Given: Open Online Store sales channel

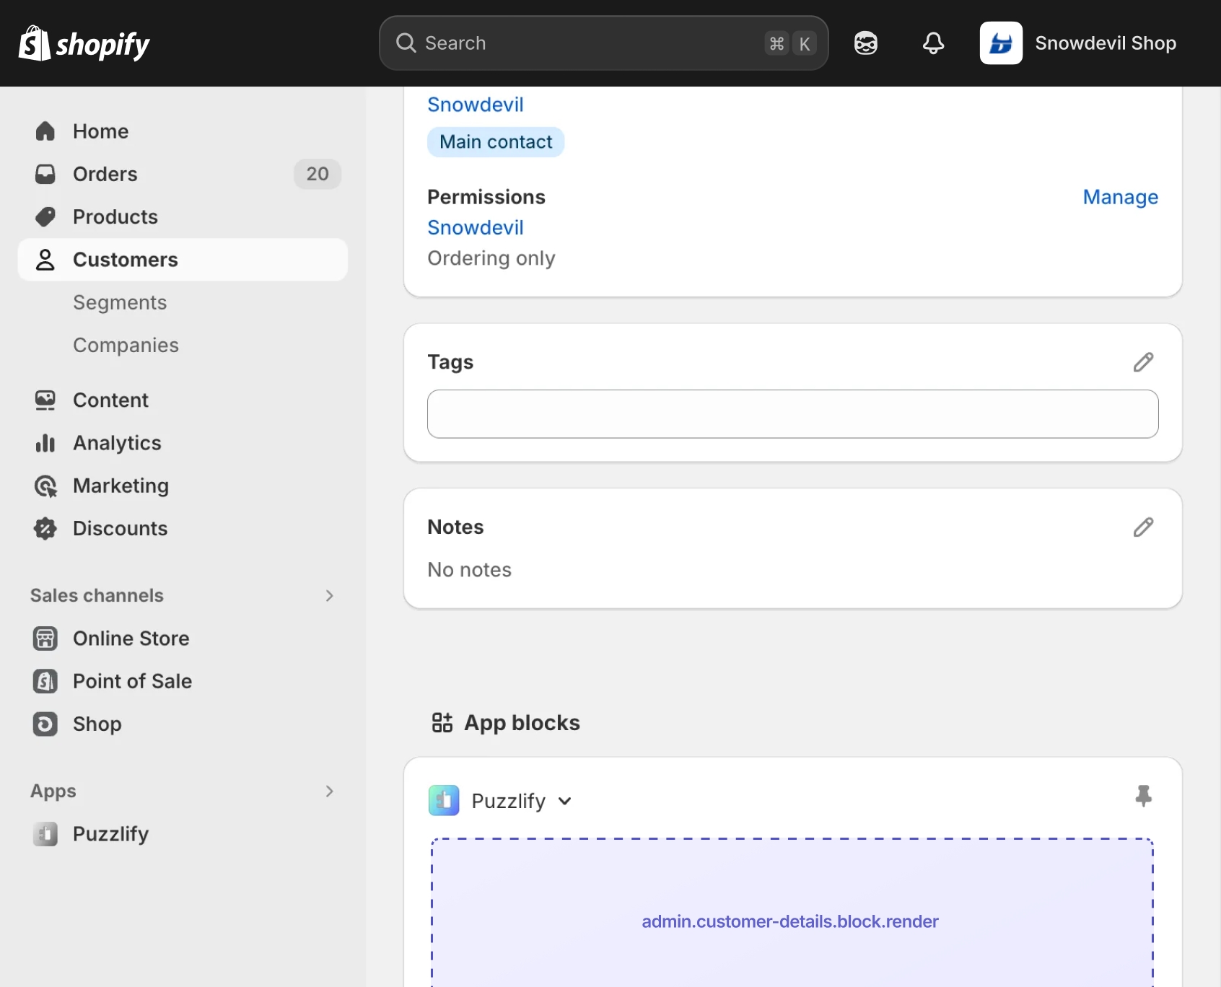Looking at the screenshot, I should 183,639.
